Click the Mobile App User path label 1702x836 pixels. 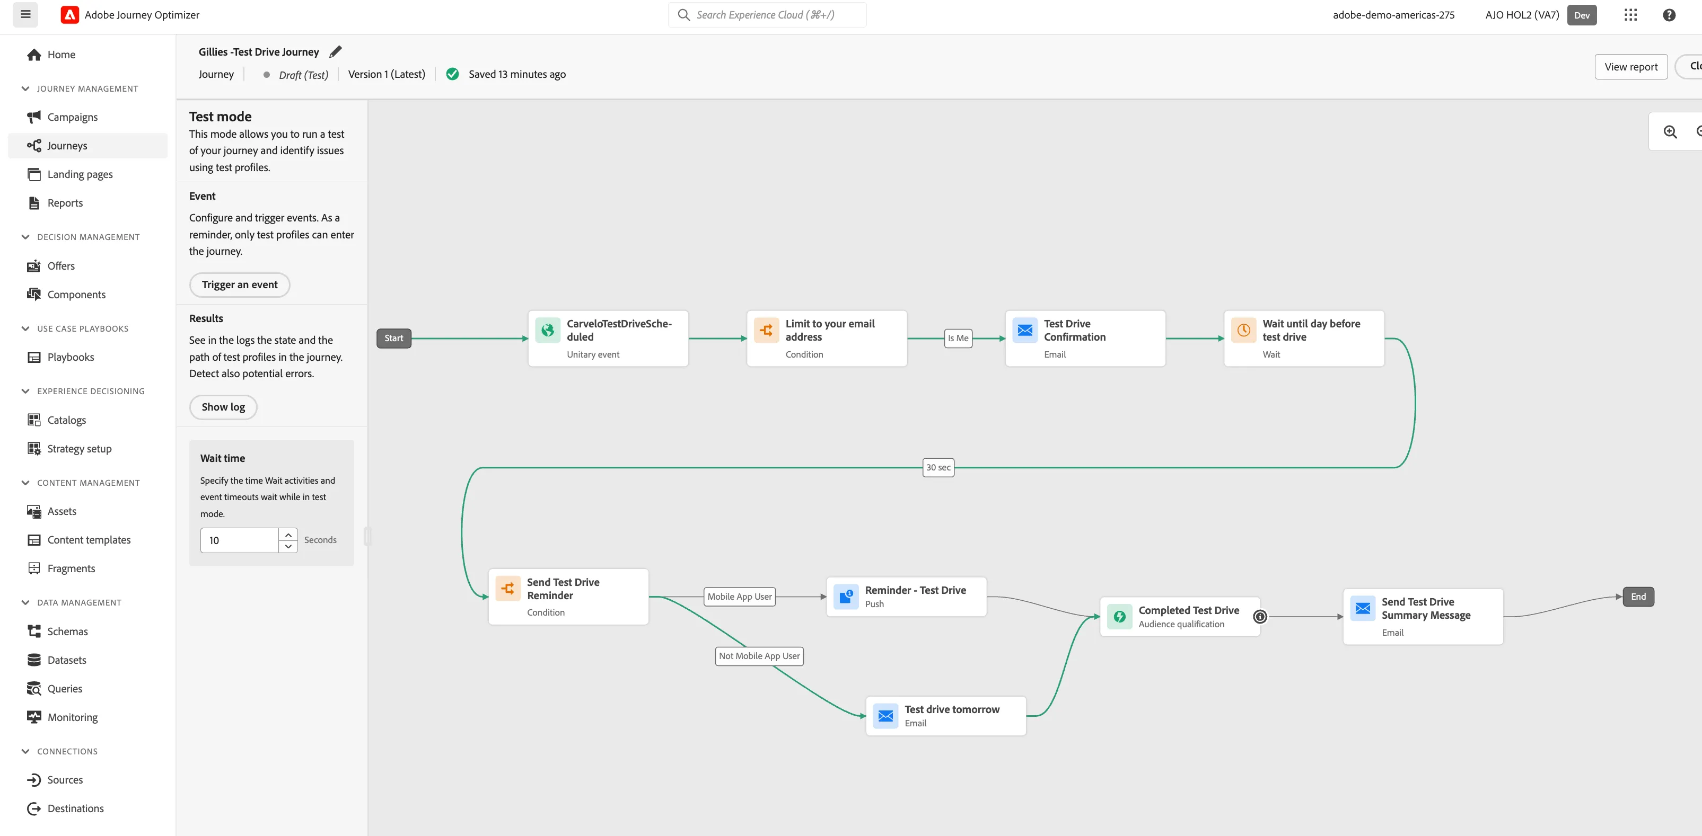[739, 597]
